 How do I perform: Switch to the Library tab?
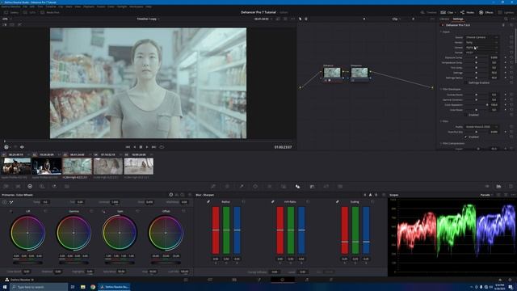point(444,19)
